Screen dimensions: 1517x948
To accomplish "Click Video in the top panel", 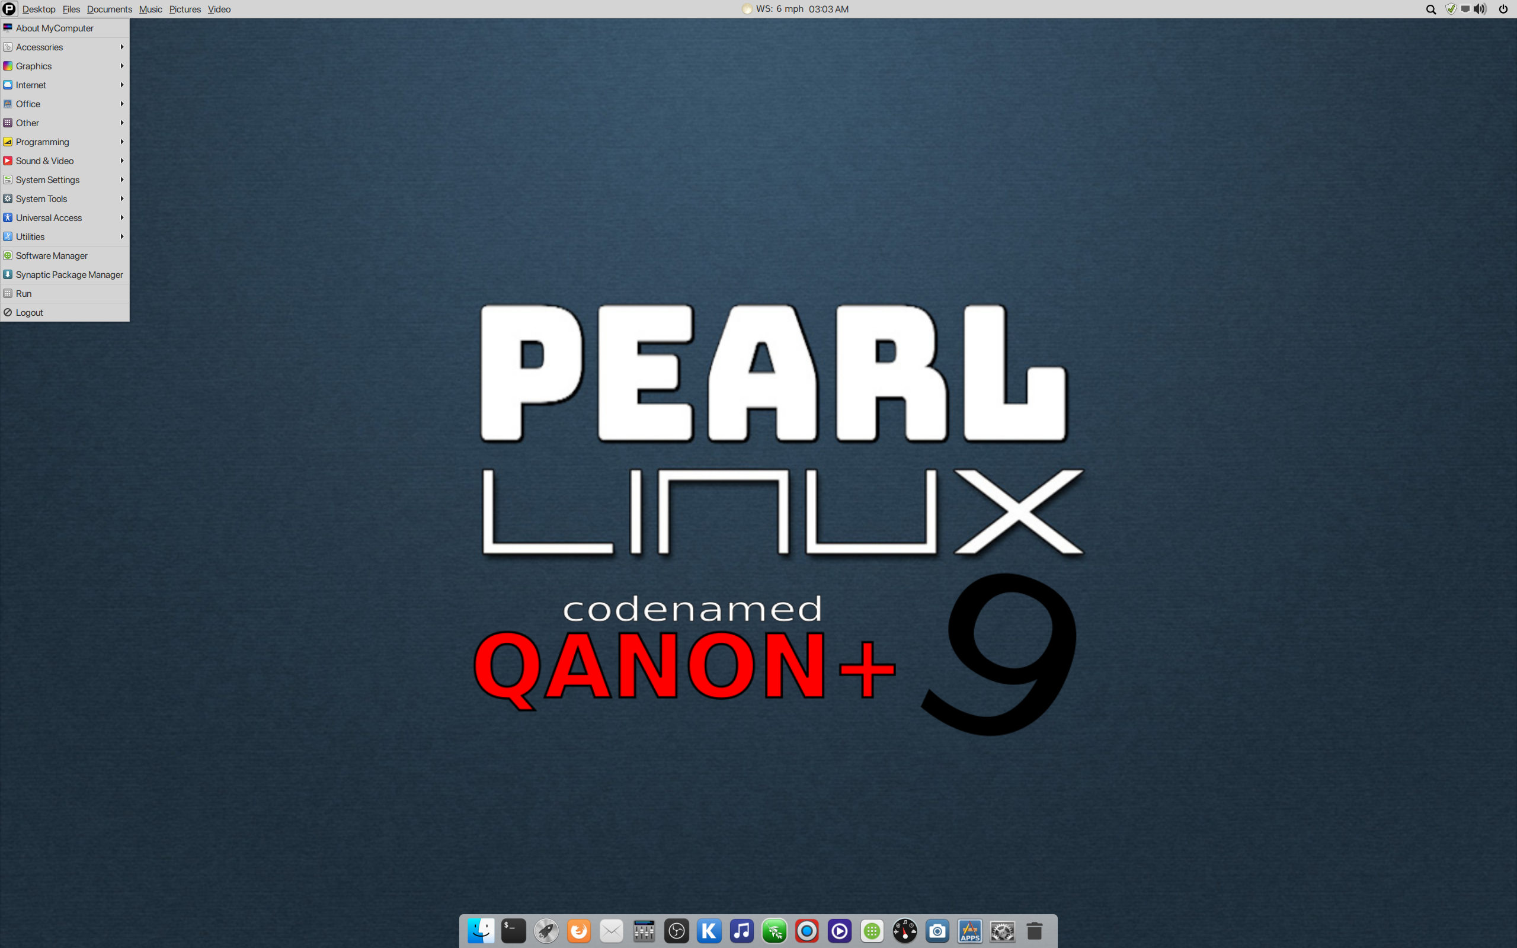I will (219, 9).
